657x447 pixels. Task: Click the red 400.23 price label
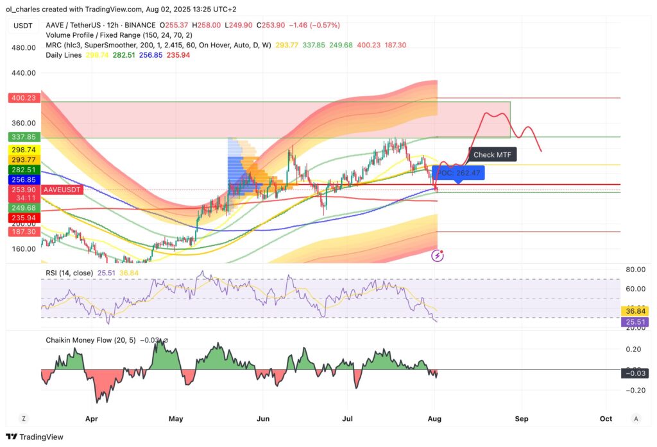(x=24, y=98)
